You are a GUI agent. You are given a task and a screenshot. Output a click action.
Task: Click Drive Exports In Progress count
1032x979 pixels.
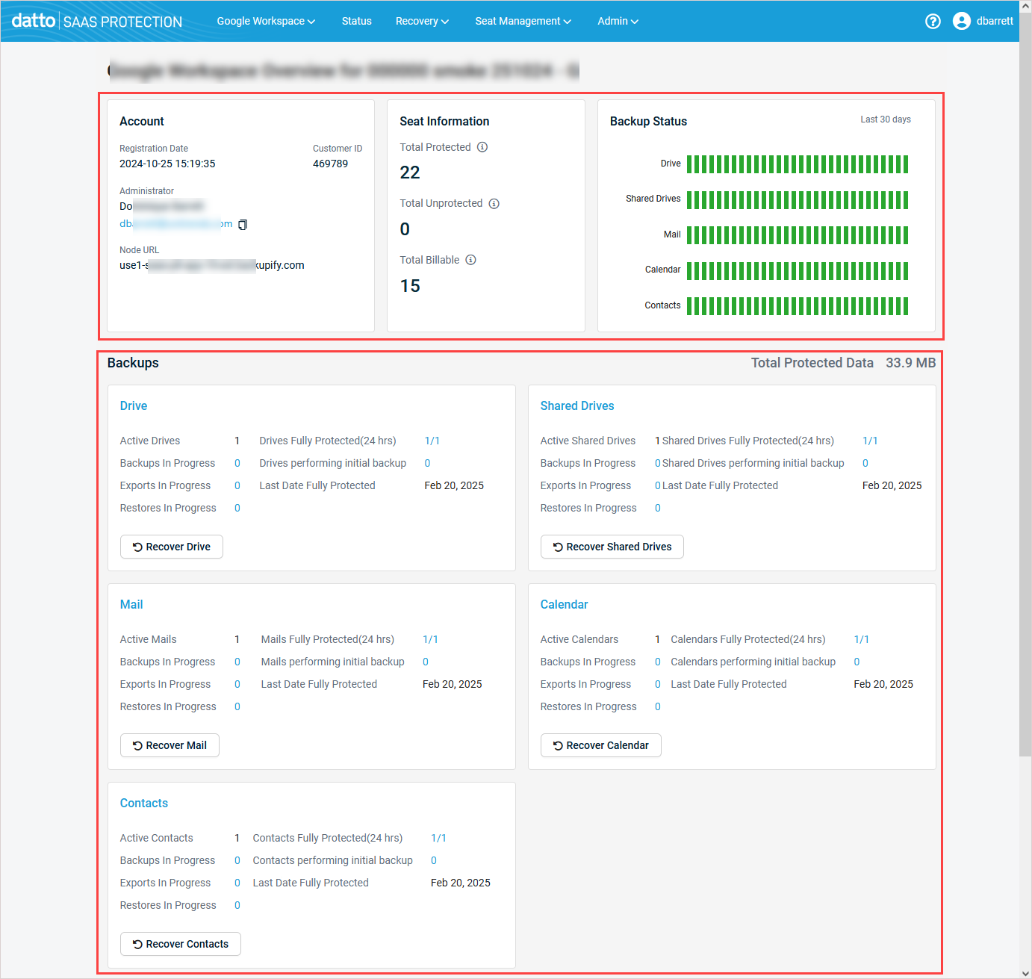click(237, 485)
